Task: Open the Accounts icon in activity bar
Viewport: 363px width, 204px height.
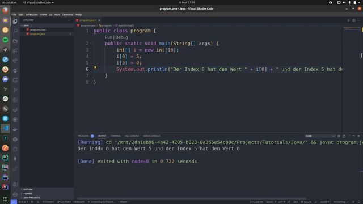Action: (x=15, y=185)
